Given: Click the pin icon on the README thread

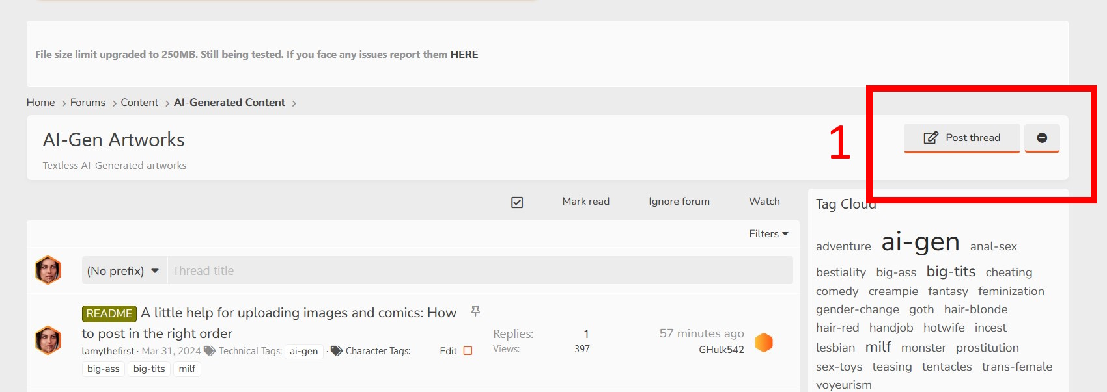Looking at the screenshot, I should point(476,311).
